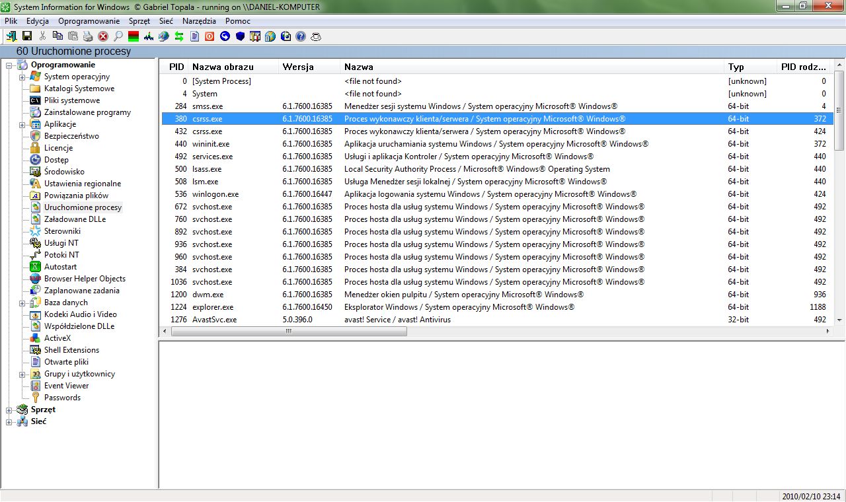The height and width of the screenshot is (502, 846).
Task: Click the console icon beside Pliki systemowe
Action: pos(35,100)
